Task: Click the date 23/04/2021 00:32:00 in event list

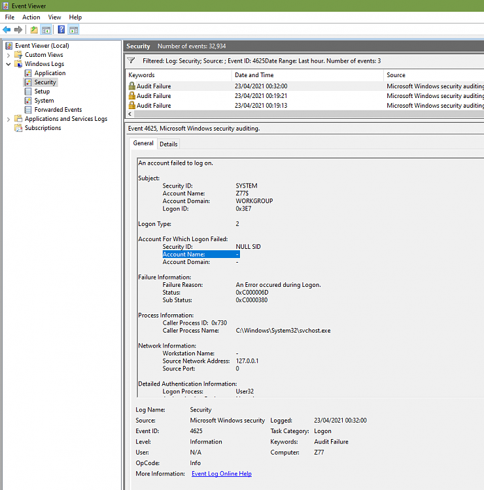Action: coord(261,86)
